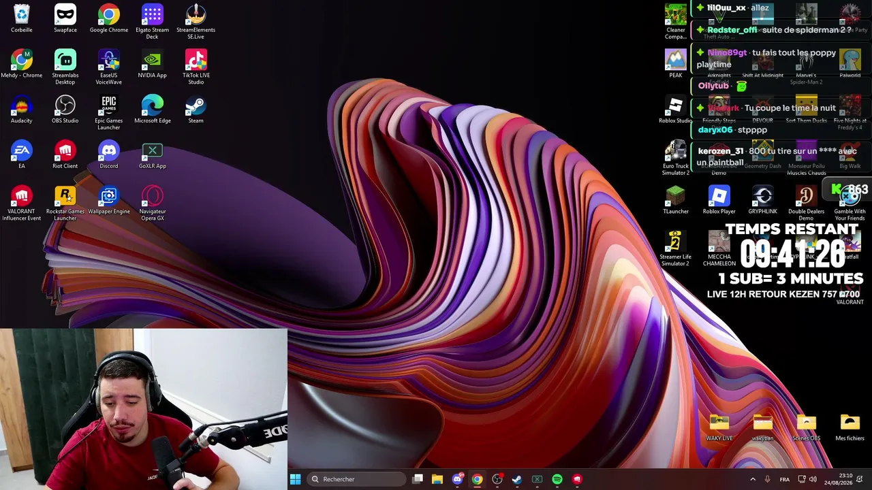Open the GoXLR App shortcut
872x490 pixels.
click(153, 154)
